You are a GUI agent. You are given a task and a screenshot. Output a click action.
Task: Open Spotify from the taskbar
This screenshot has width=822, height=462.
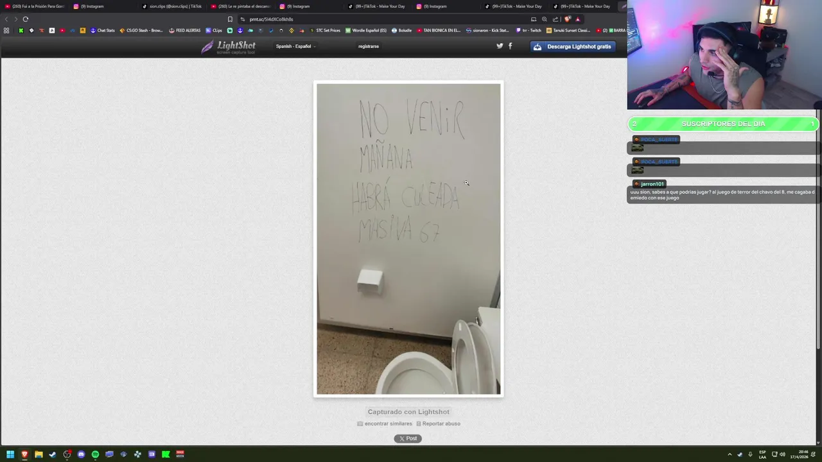[95, 454]
